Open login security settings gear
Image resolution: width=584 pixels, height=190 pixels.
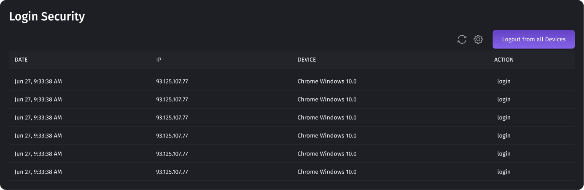tap(478, 40)
